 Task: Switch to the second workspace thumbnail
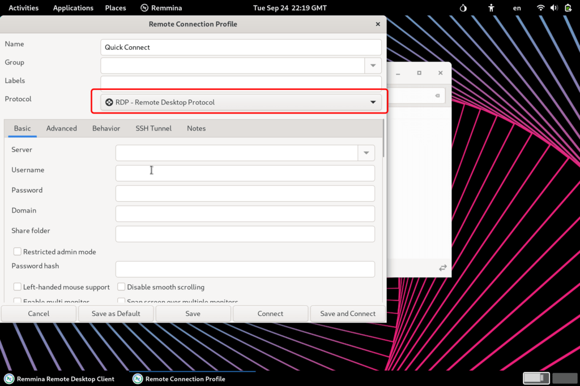[x=565, y=378]
